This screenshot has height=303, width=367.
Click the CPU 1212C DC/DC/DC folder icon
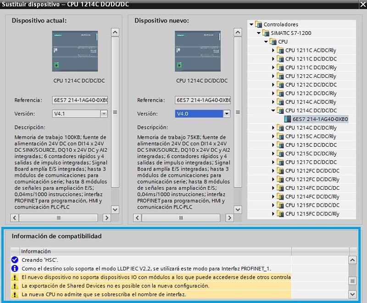280,84
